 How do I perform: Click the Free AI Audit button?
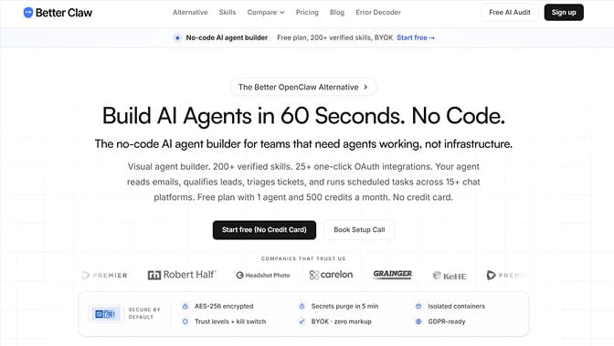tap(510, 12)
